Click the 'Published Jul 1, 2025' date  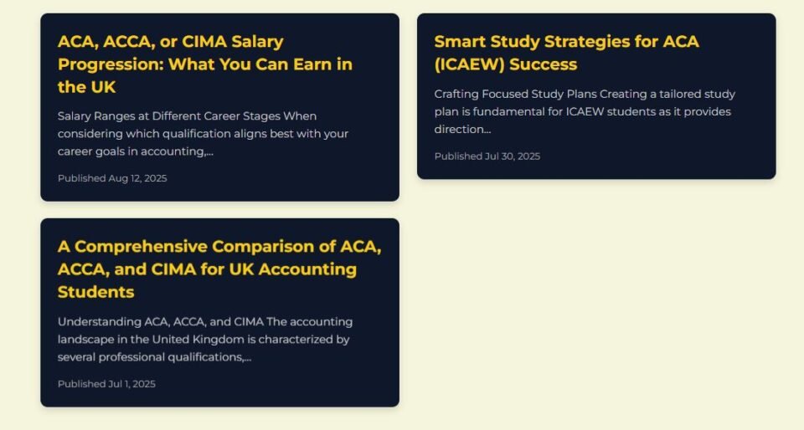[x=106, y=384]
